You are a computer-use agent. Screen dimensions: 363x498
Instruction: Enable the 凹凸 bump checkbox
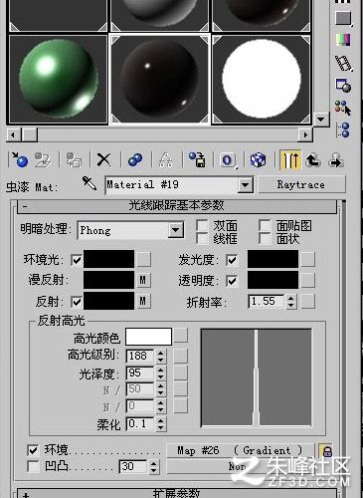pyautogui.click(x=33, y=466)
